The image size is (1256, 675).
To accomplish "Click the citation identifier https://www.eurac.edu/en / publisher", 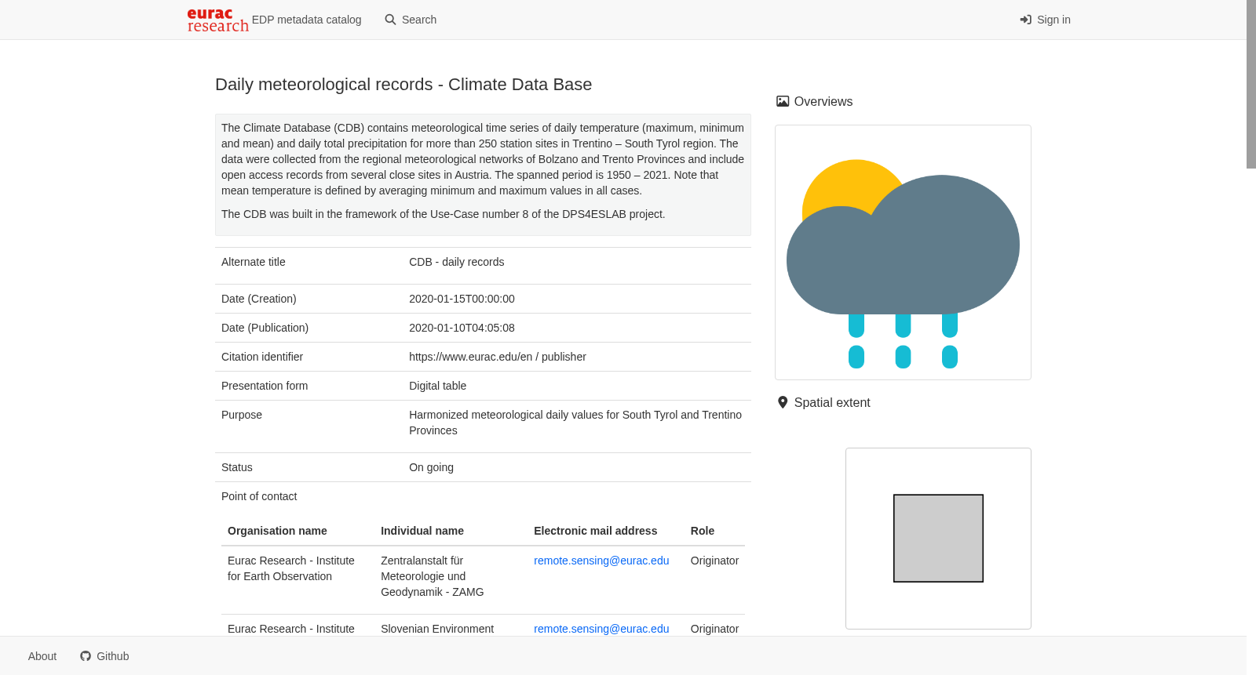I will 498,357.
